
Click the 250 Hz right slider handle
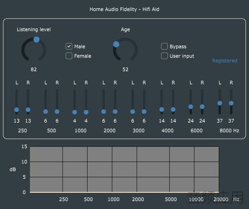click(x=28, y=110)
